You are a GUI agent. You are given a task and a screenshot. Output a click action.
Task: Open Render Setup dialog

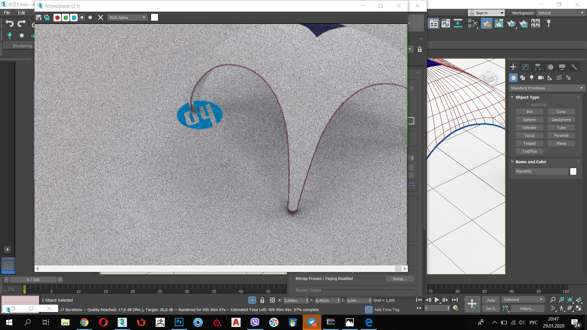click(x=487, y=24)
